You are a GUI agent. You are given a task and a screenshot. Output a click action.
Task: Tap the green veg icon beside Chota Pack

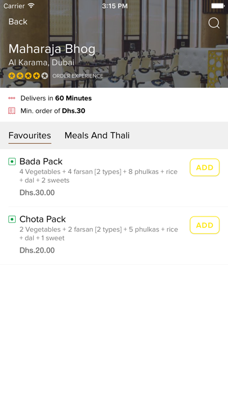coord(12,219)
